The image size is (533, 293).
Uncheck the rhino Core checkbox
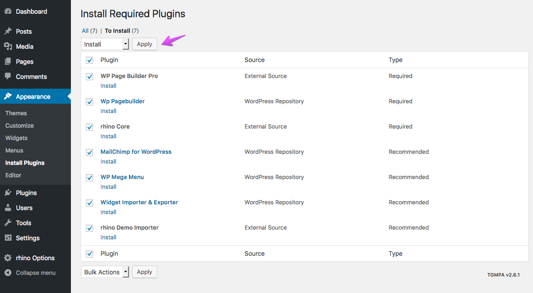tap(89, 127)
